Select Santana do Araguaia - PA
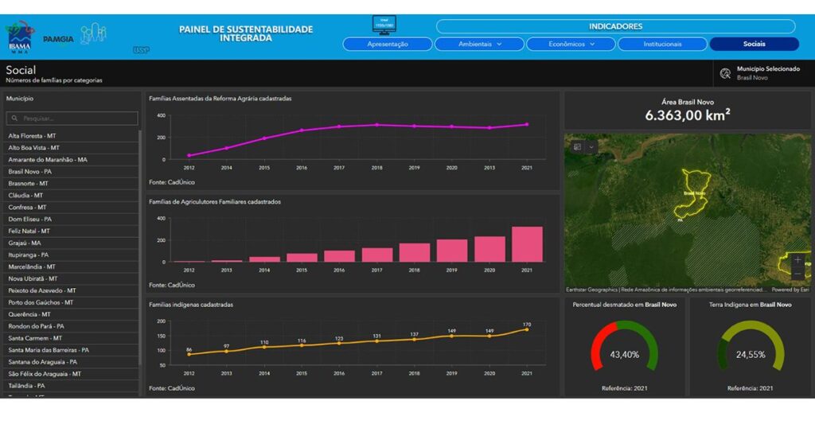The width and height of the screenshot is (815, 428). point(71,362)
